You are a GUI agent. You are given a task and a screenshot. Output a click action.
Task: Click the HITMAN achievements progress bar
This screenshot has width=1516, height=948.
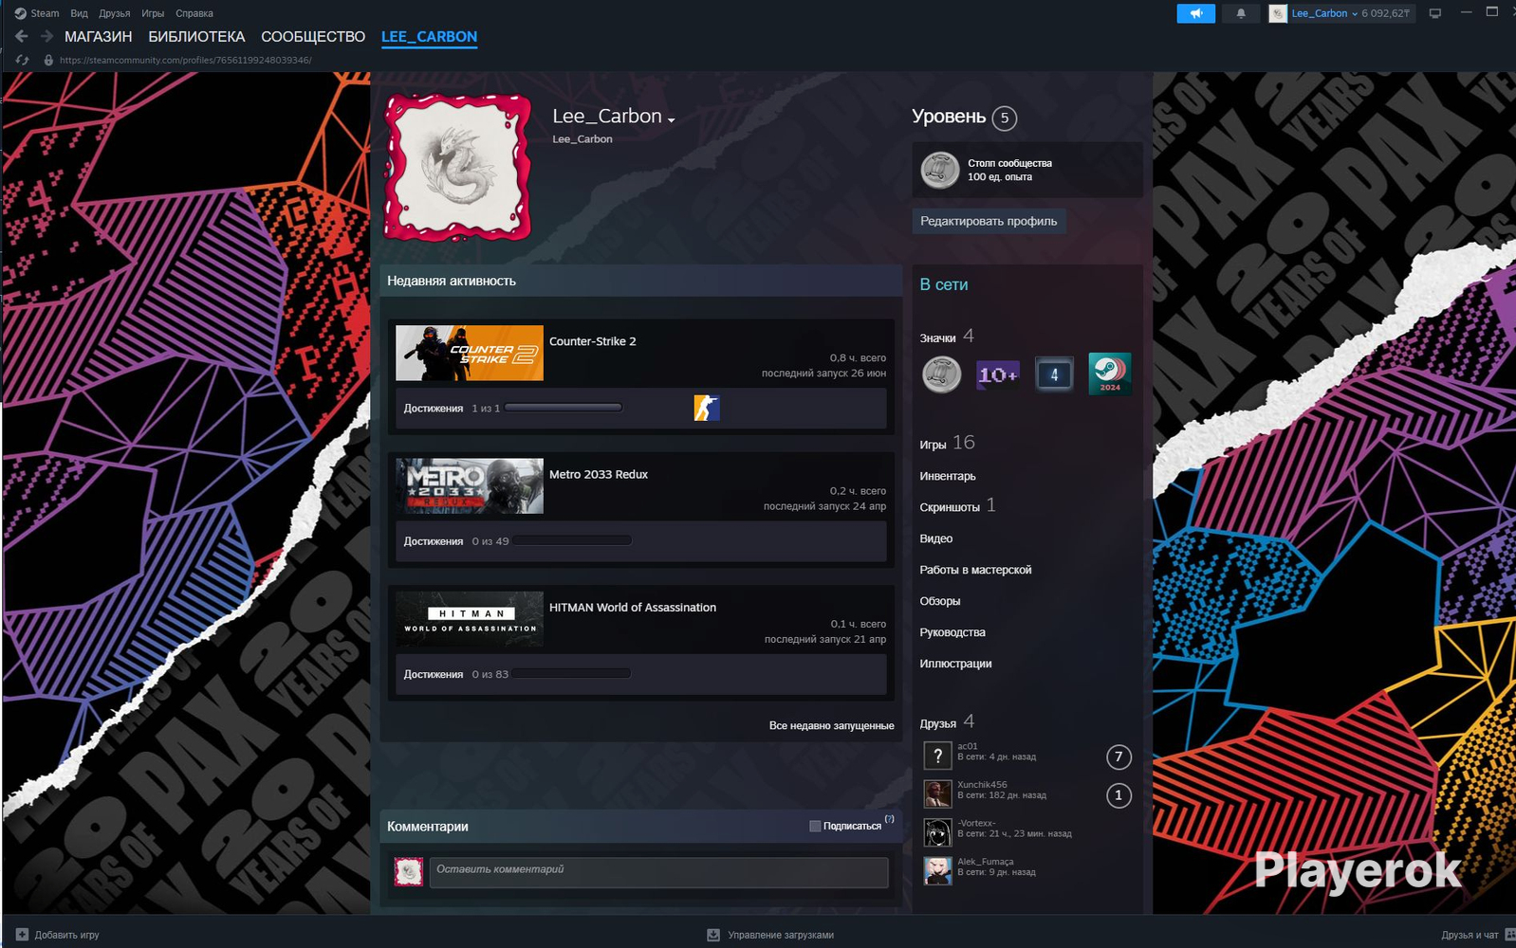point(572,674)
